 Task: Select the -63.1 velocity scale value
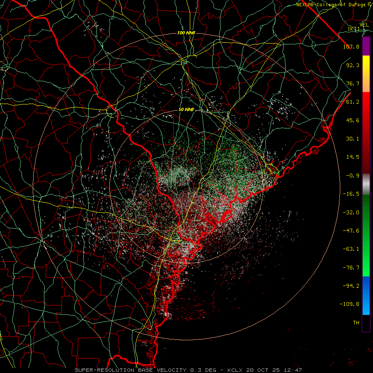351,249
